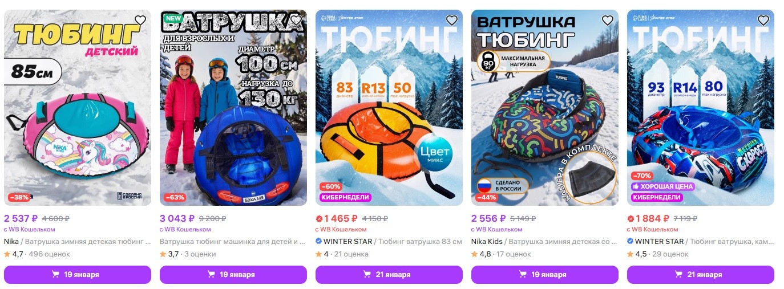Open the WINTER STAR Тюбинг ватрушка 83 см link
This screenshot has height=289, width=784.
(389, 242)
